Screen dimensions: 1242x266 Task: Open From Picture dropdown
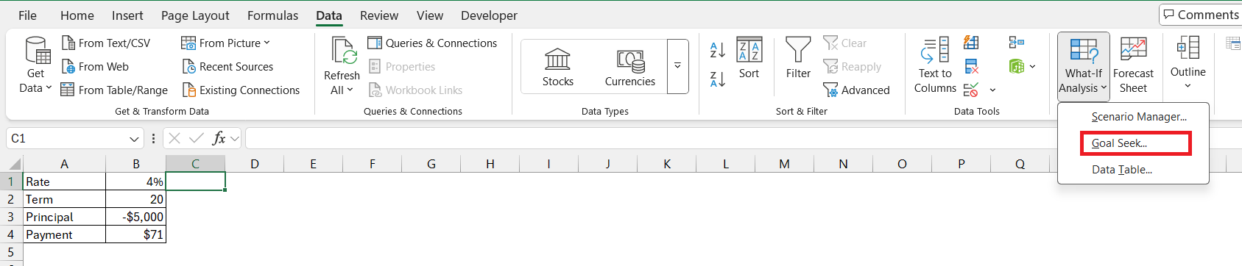pyautogui.click(x=226, y=43)
